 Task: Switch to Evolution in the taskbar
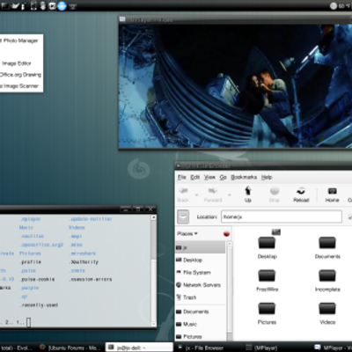point(16,348)
